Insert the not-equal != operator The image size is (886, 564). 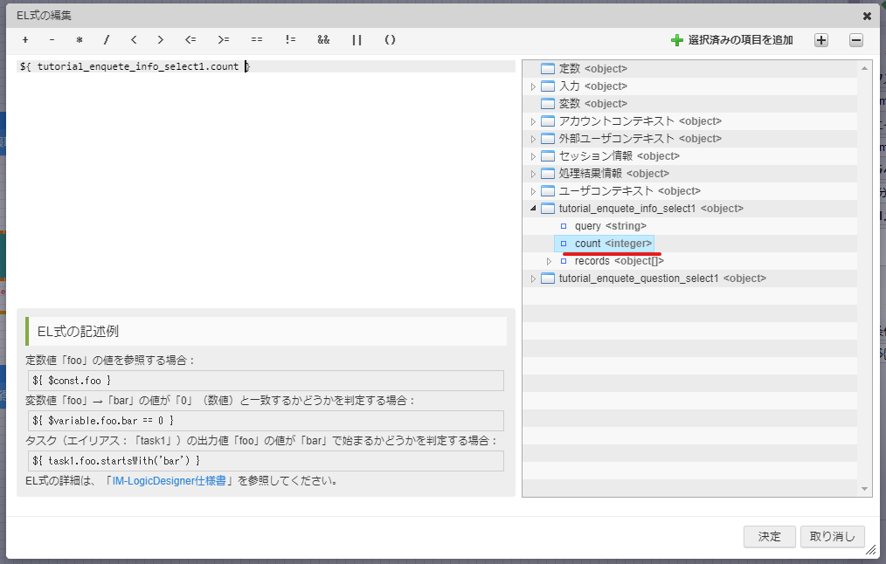click(290, 39)
